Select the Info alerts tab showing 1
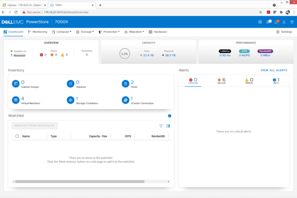The width and height of the screenshot is (297, 198). [x=276, y=81]
